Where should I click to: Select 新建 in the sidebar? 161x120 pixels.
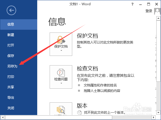(18, 35)
